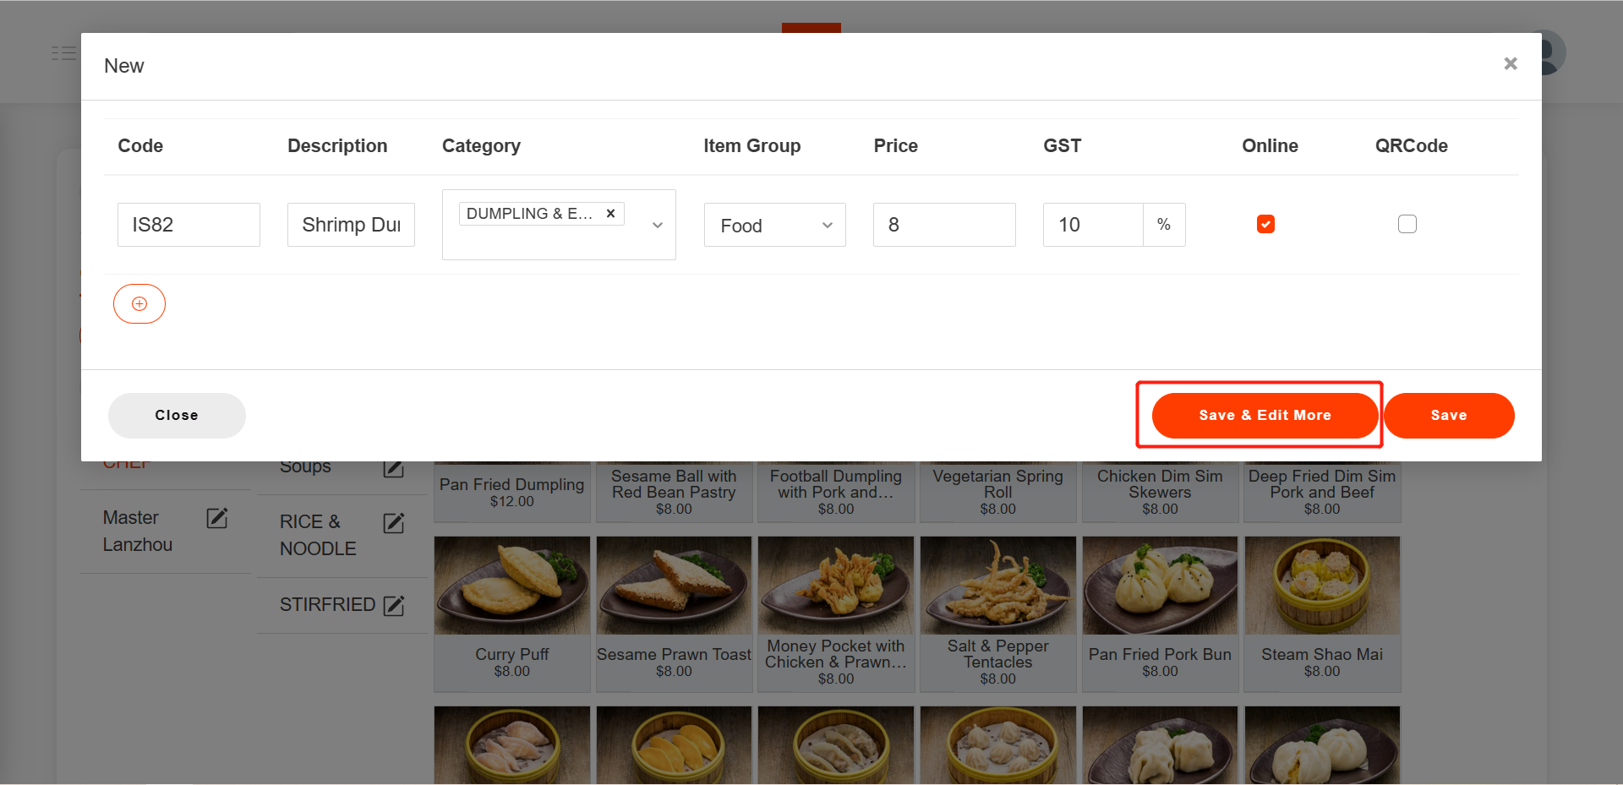This screenshot has width=1623, height=785.
Task: Select the Soups category in the sidebar
Action: (306, 466)
